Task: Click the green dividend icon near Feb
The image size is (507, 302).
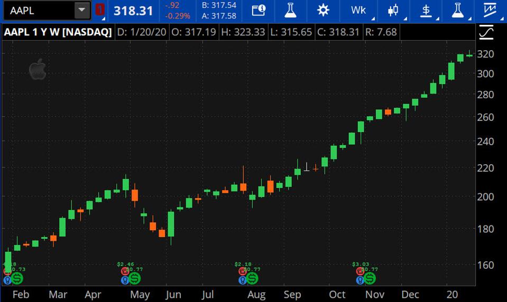Action: (x=17, y=278)
